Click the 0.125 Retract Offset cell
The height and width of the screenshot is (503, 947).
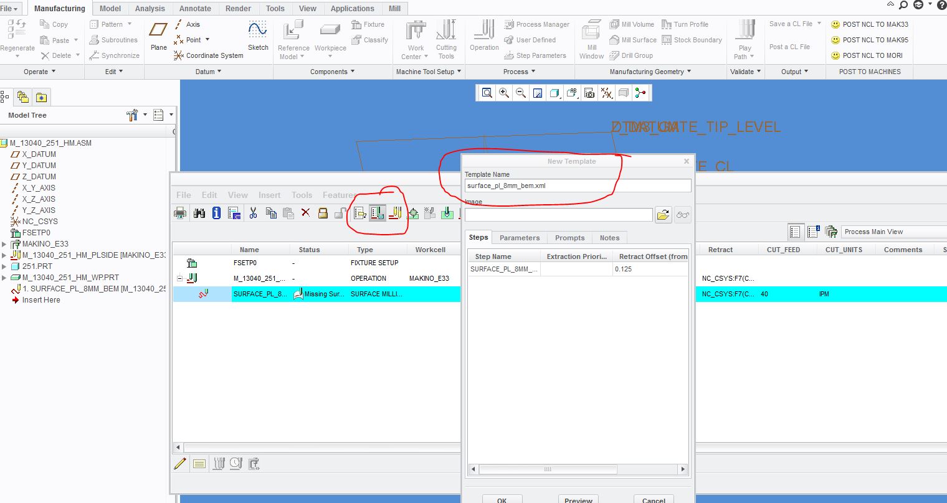650,269
